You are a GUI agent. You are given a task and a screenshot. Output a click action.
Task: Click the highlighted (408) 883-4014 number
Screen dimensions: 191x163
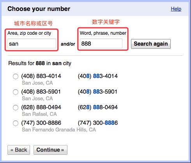(98, 76)
